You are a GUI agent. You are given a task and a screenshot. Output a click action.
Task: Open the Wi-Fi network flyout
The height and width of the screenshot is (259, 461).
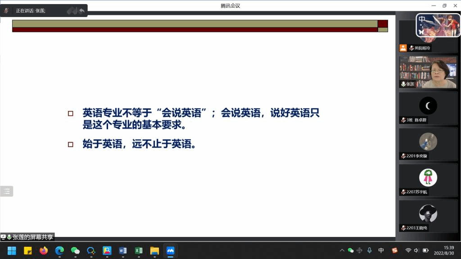[x=408, y=250]
